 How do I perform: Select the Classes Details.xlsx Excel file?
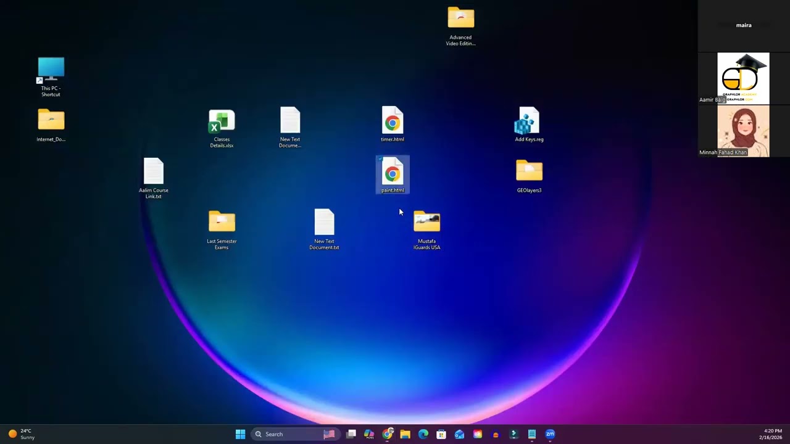click(222, 128)
